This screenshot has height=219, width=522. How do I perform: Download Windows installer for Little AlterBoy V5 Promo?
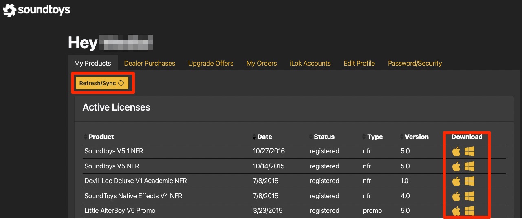point(469,211)
